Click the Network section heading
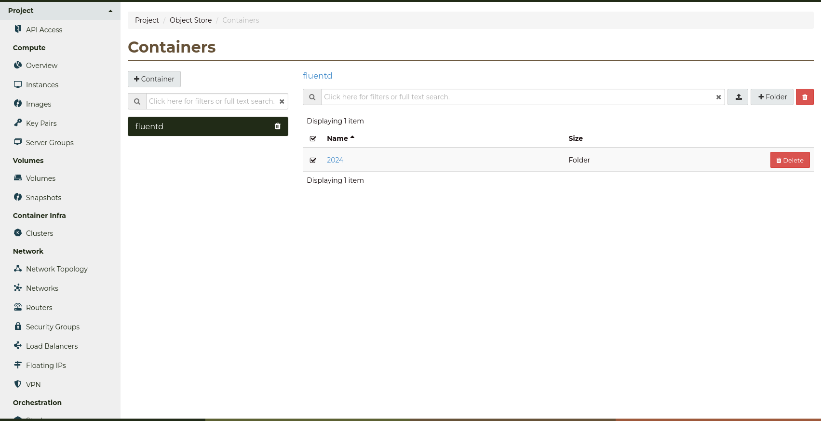Screen dimensions: 821x421 pos(28,251)
